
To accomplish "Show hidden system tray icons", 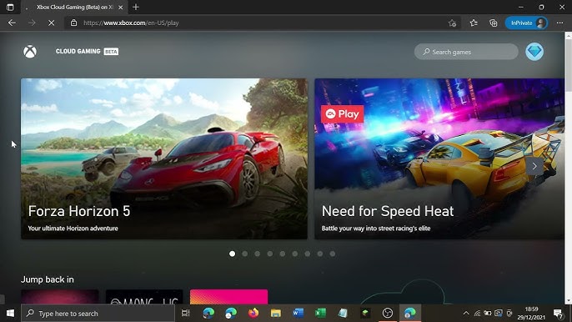I will (466, 313).
